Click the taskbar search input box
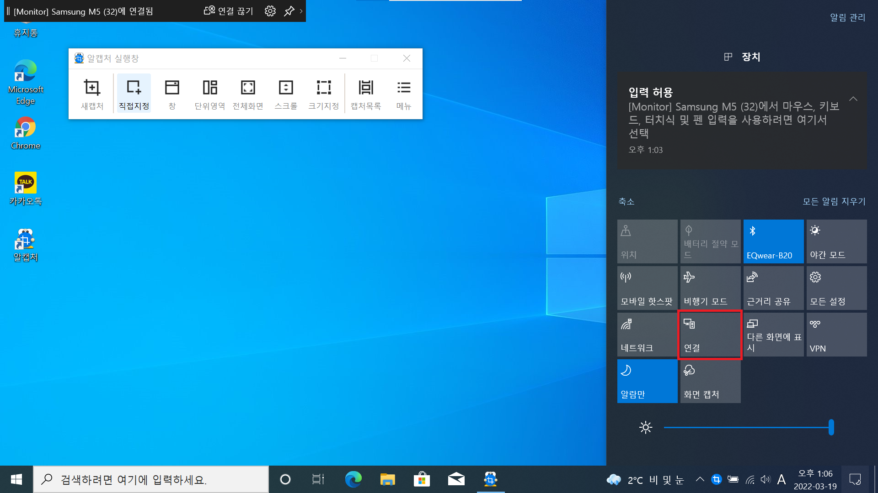 coord(151,479)
